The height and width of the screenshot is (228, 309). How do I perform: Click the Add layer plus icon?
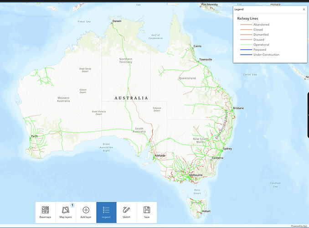(86, 210)
